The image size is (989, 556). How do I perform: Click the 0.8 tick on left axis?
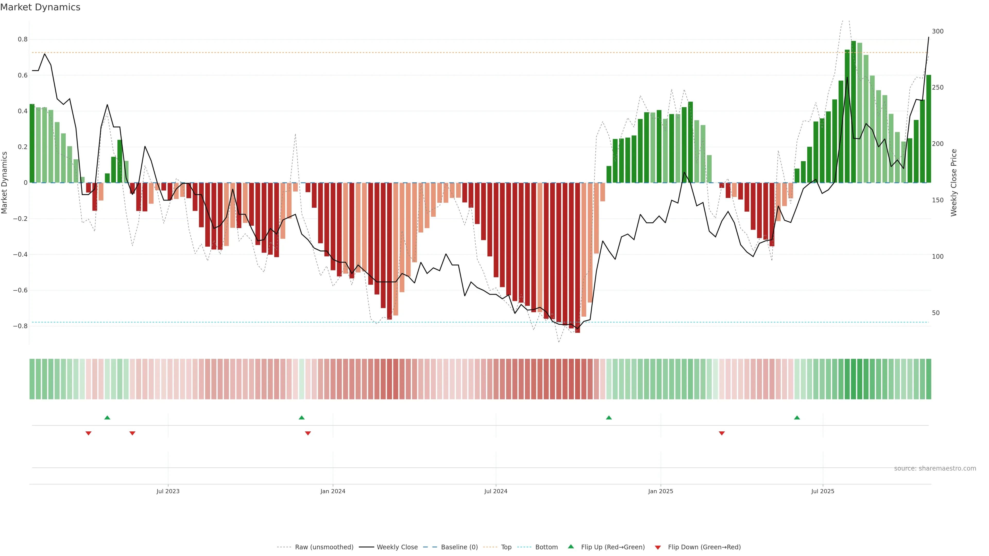[x=23, y=39]
